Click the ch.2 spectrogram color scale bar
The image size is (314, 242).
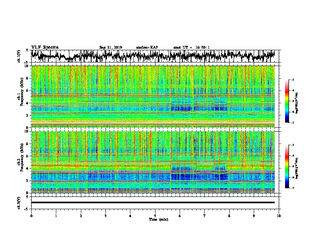(x=287, y=166)
